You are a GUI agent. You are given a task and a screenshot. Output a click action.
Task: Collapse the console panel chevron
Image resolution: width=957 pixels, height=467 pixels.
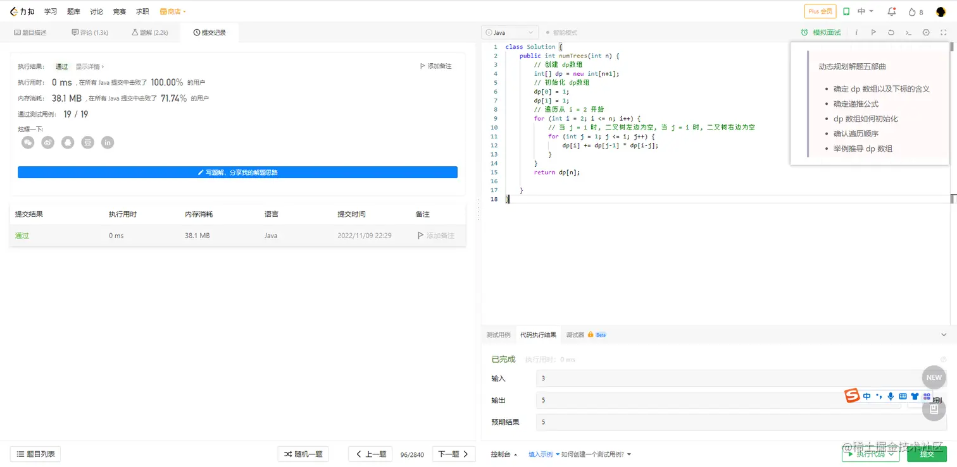tap(944, 335)
